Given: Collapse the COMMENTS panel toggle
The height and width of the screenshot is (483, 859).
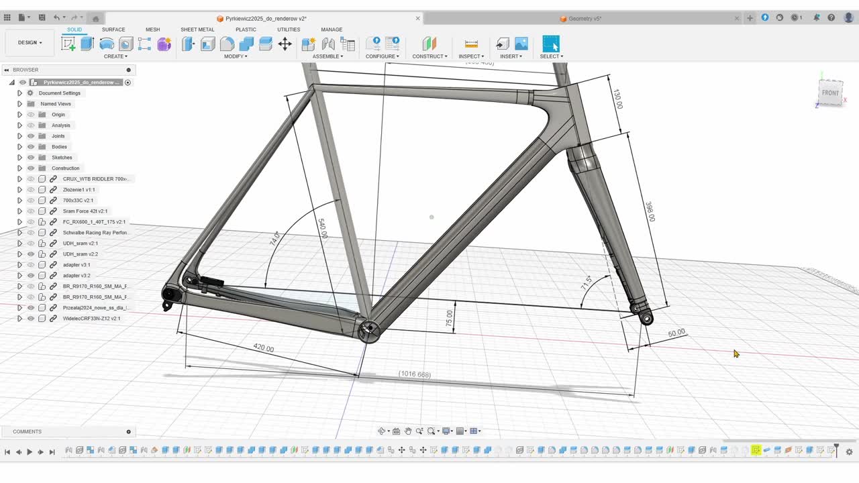Looking at the screenshot, I should point(128,431).
